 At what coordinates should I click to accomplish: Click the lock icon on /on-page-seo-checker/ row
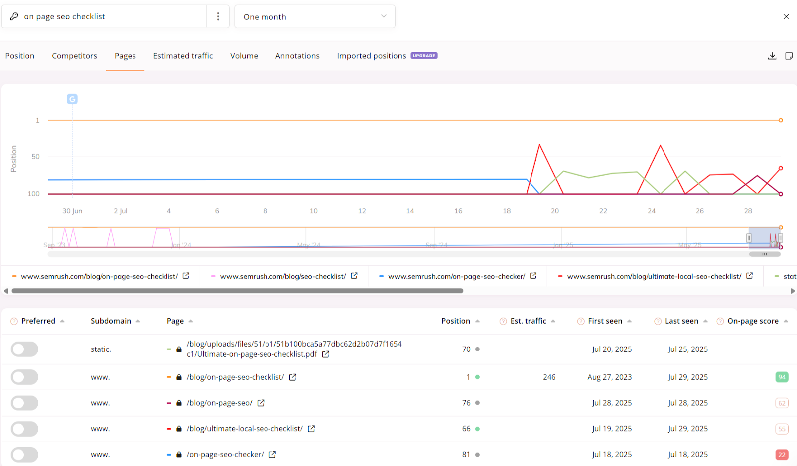(178, 454)
